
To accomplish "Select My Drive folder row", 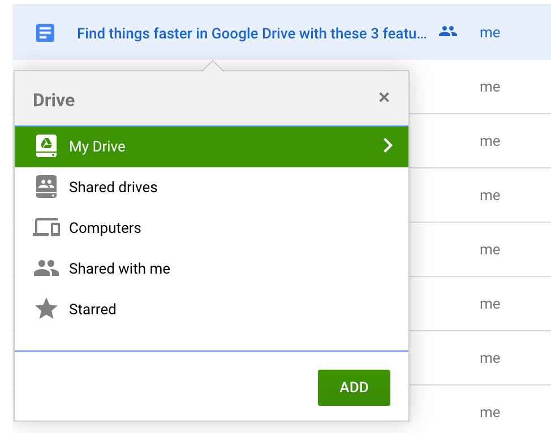I will tap(212, 146).
